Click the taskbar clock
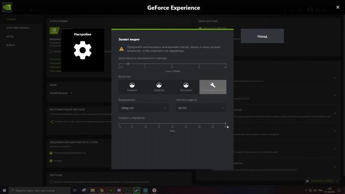Viewport: 345px width, 194px height. (329, 190)
